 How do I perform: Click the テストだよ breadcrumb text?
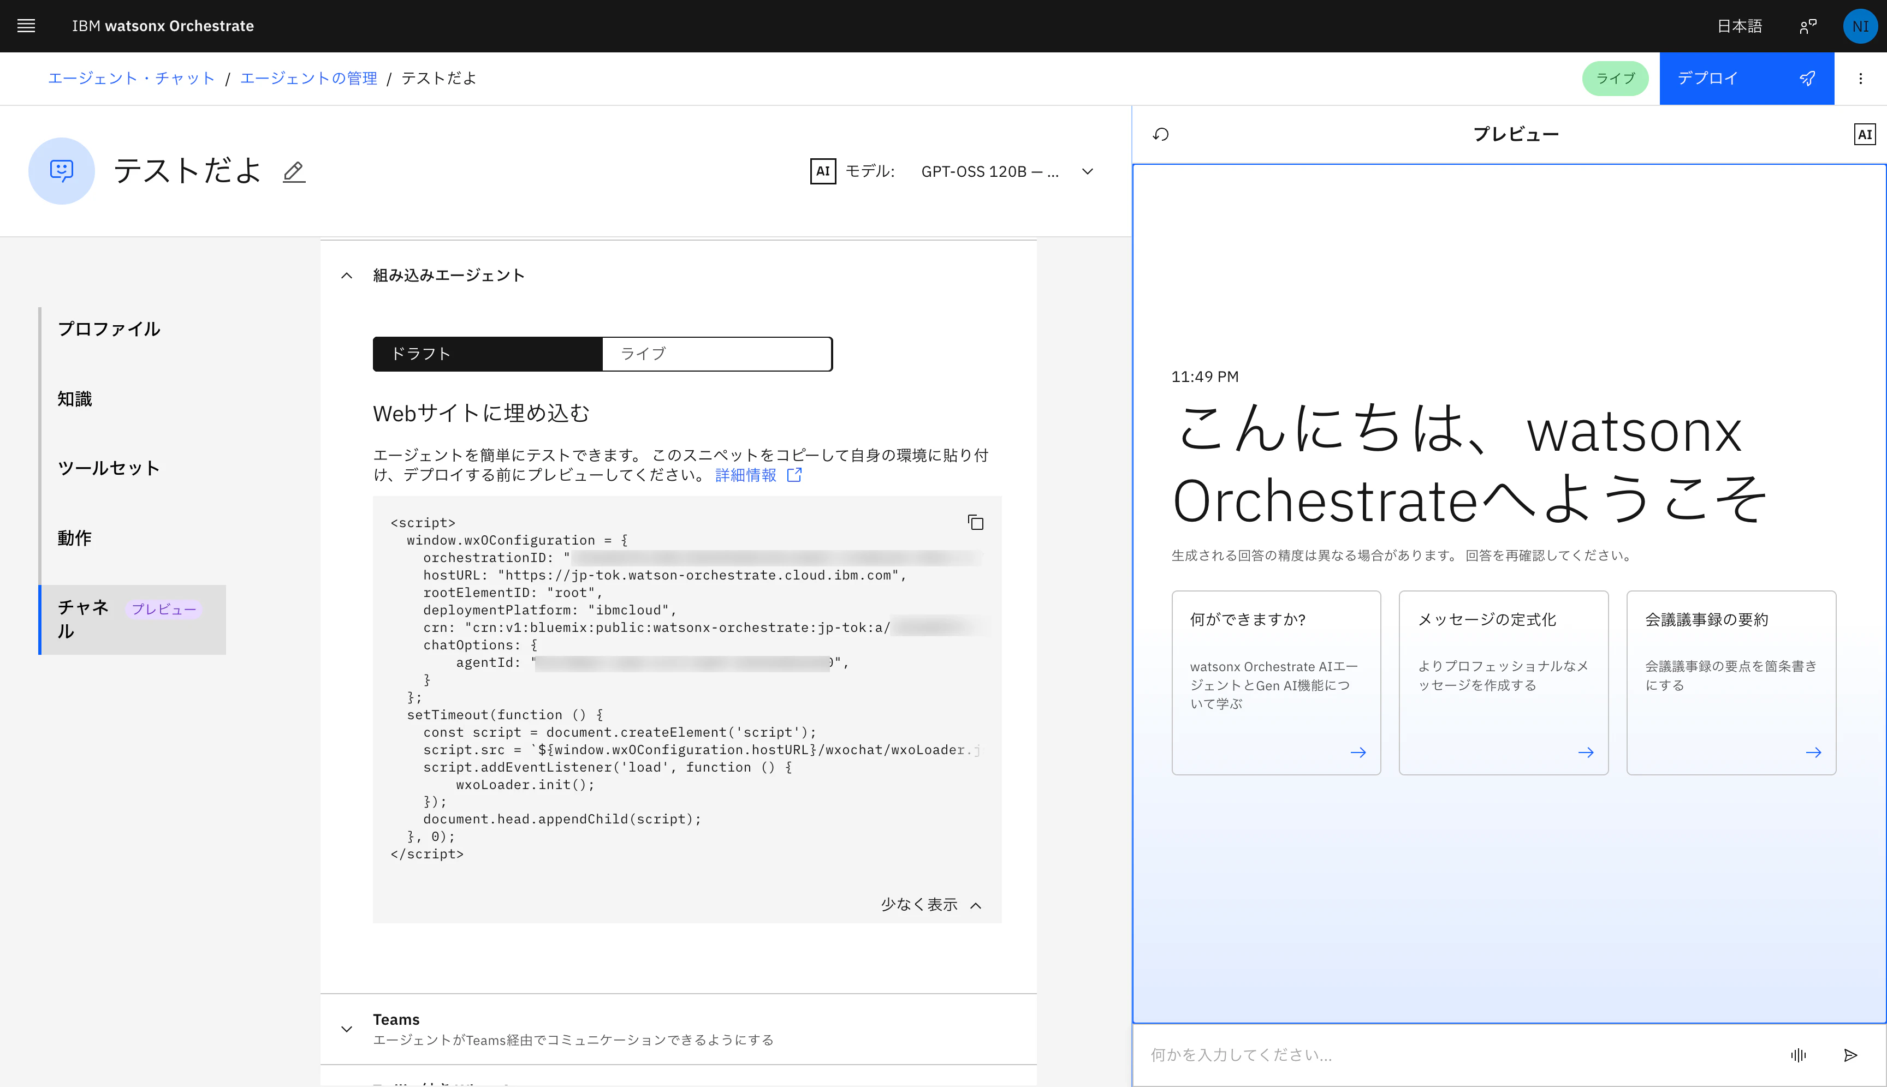pos(439,79)
